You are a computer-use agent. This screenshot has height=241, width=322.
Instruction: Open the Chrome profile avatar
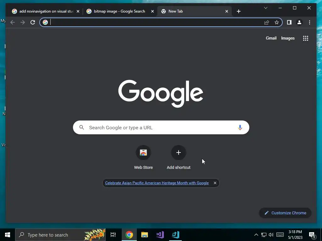point(299,22)
